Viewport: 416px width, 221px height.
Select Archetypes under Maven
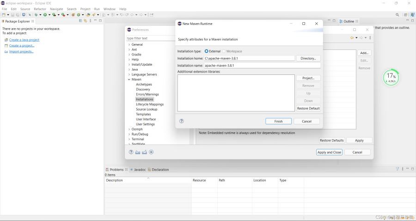coord(144,84)
